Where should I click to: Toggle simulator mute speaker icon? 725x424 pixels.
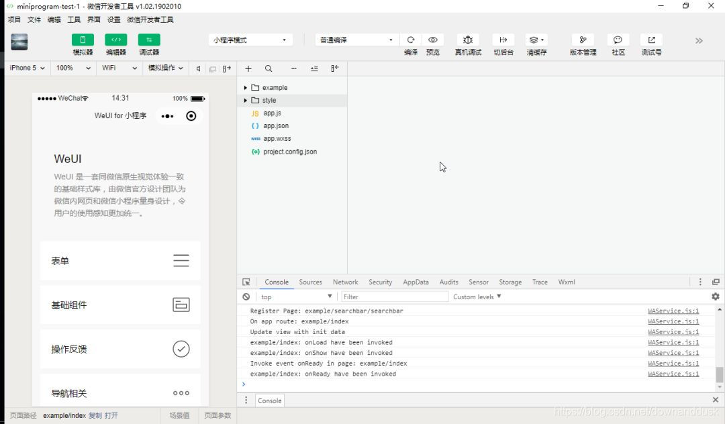[198, 69]
